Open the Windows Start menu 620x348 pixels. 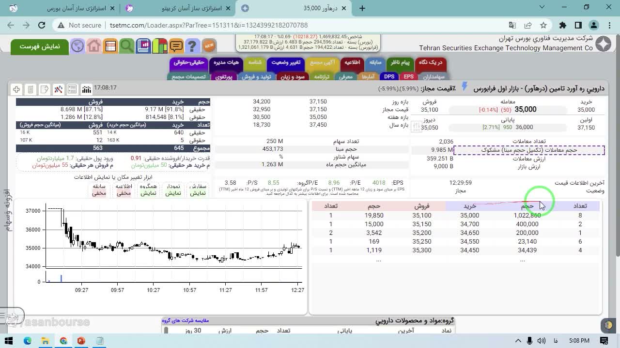pyautogui.click(x=9, y=341)
